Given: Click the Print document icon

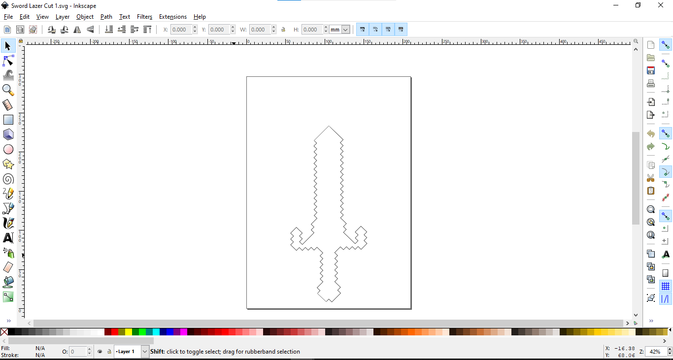Looking at the screenshot, I should click(x=651, y=83).
